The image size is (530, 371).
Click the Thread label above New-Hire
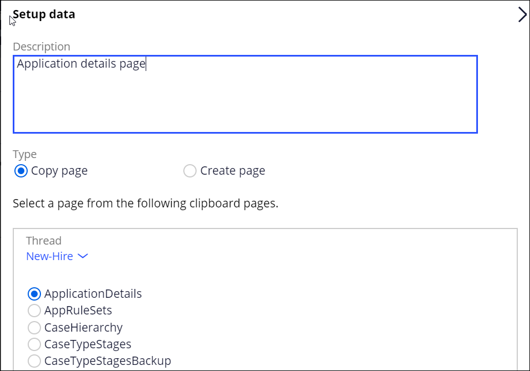pyautogui.click(x=44, y=241)
